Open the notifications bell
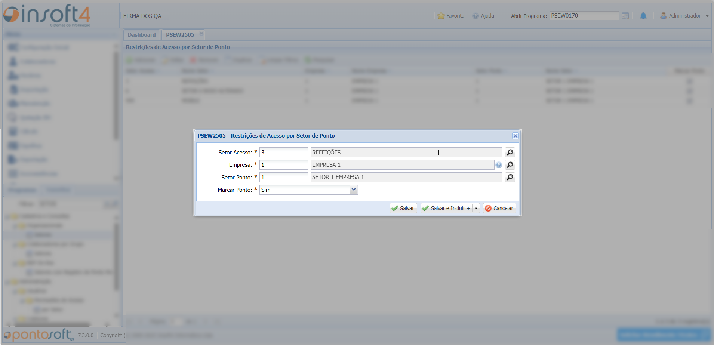The image size is (714, 345). pyautogui.click(x=643, y=16)
